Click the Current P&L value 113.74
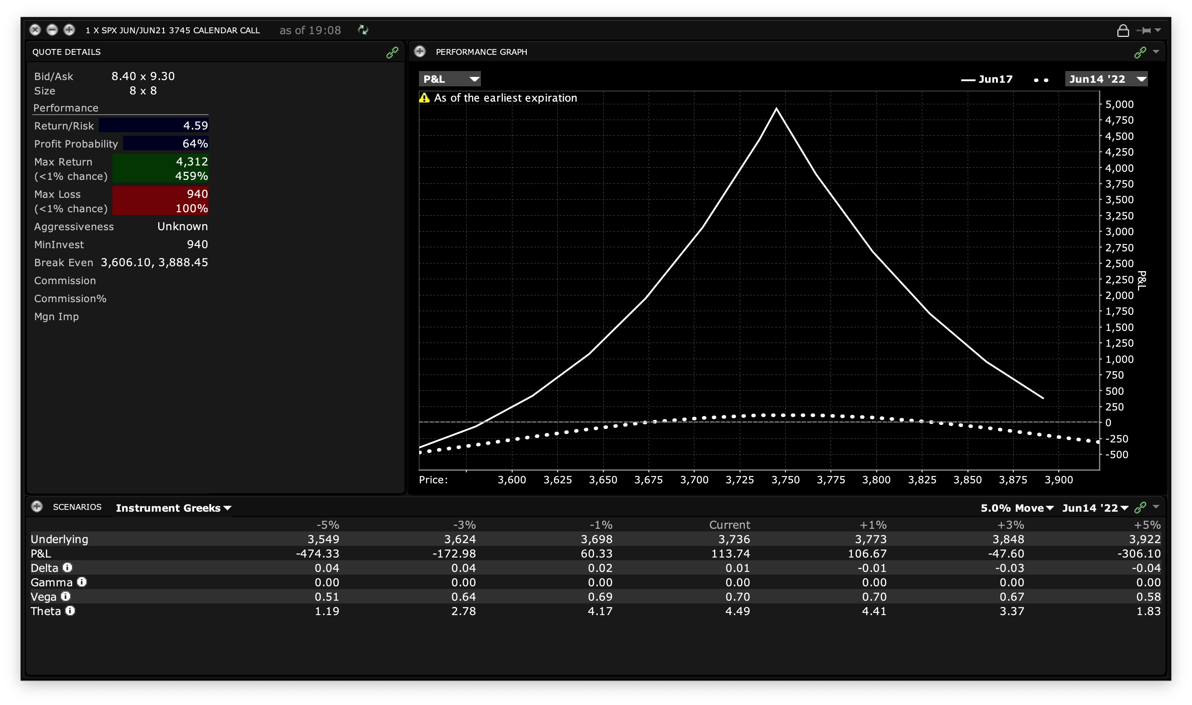 coord(730,553)
